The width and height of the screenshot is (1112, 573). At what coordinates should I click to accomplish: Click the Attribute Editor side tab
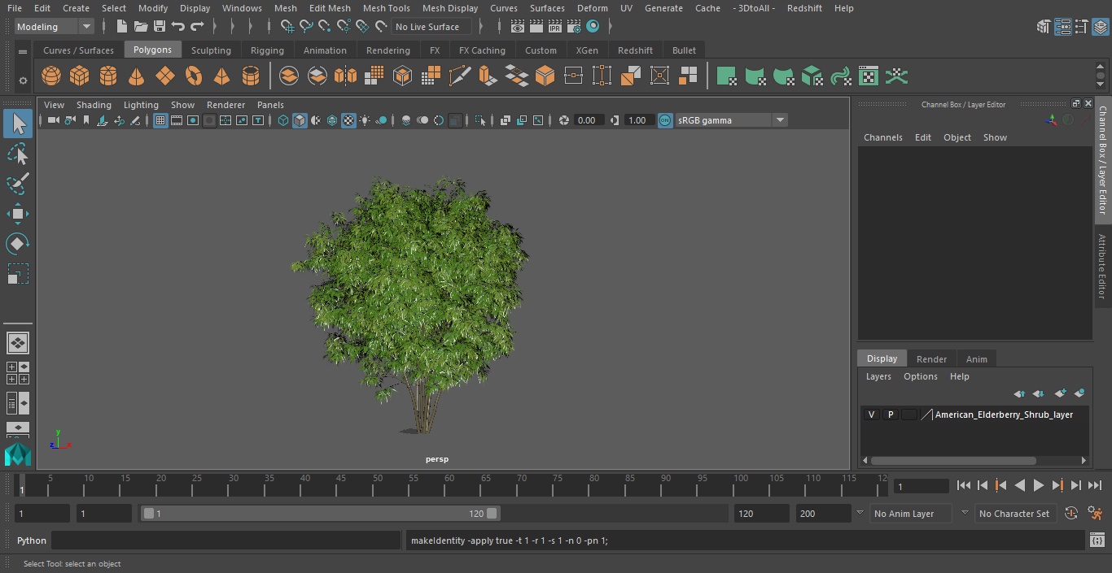click(x=1102, y=267)
